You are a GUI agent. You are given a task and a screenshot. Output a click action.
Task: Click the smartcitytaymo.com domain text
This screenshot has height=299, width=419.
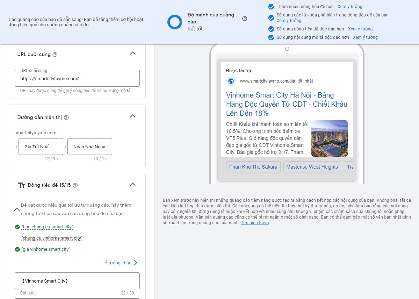[35, 133]
